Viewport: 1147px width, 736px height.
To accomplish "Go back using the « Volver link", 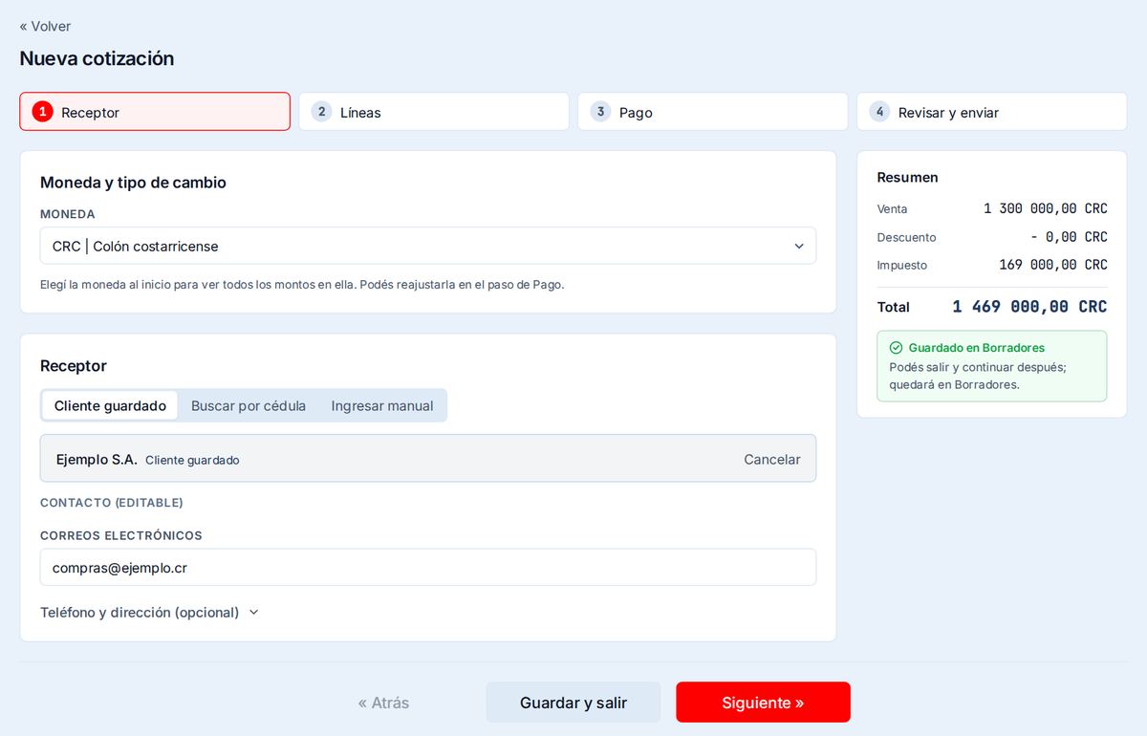I will click(x=45, y=26).
